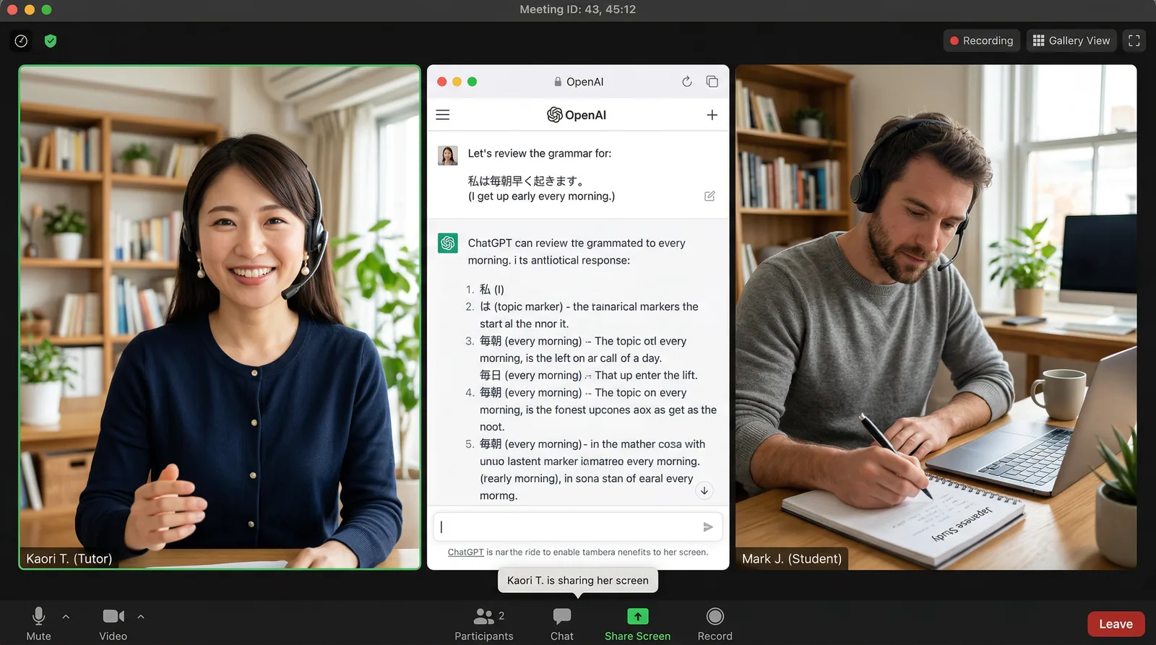Open the ChatGPT hamburger sidebar menu
This screenshot has width=1156, height=645.
pos(443,115)
